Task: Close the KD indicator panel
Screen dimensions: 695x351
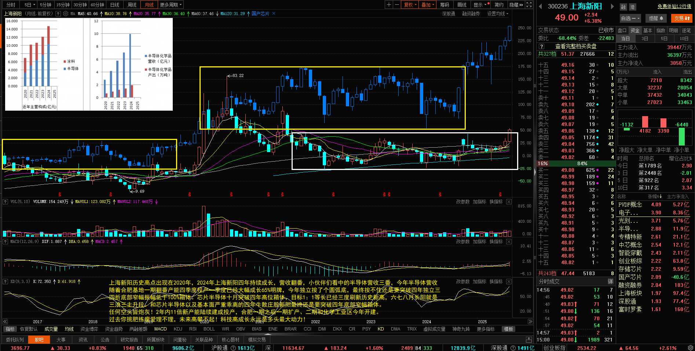Action: coord(509,281)
